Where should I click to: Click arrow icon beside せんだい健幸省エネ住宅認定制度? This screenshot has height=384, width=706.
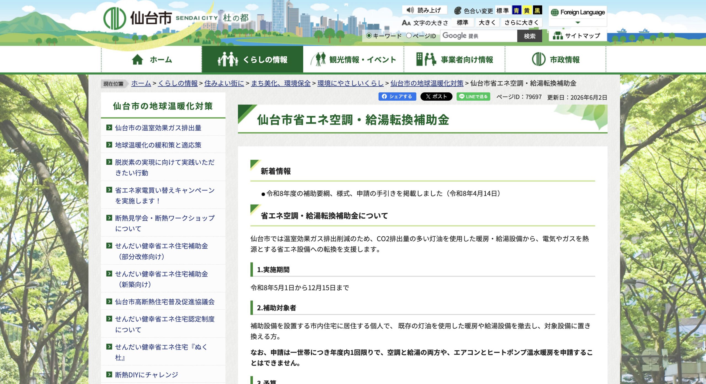tap(109, 319)
